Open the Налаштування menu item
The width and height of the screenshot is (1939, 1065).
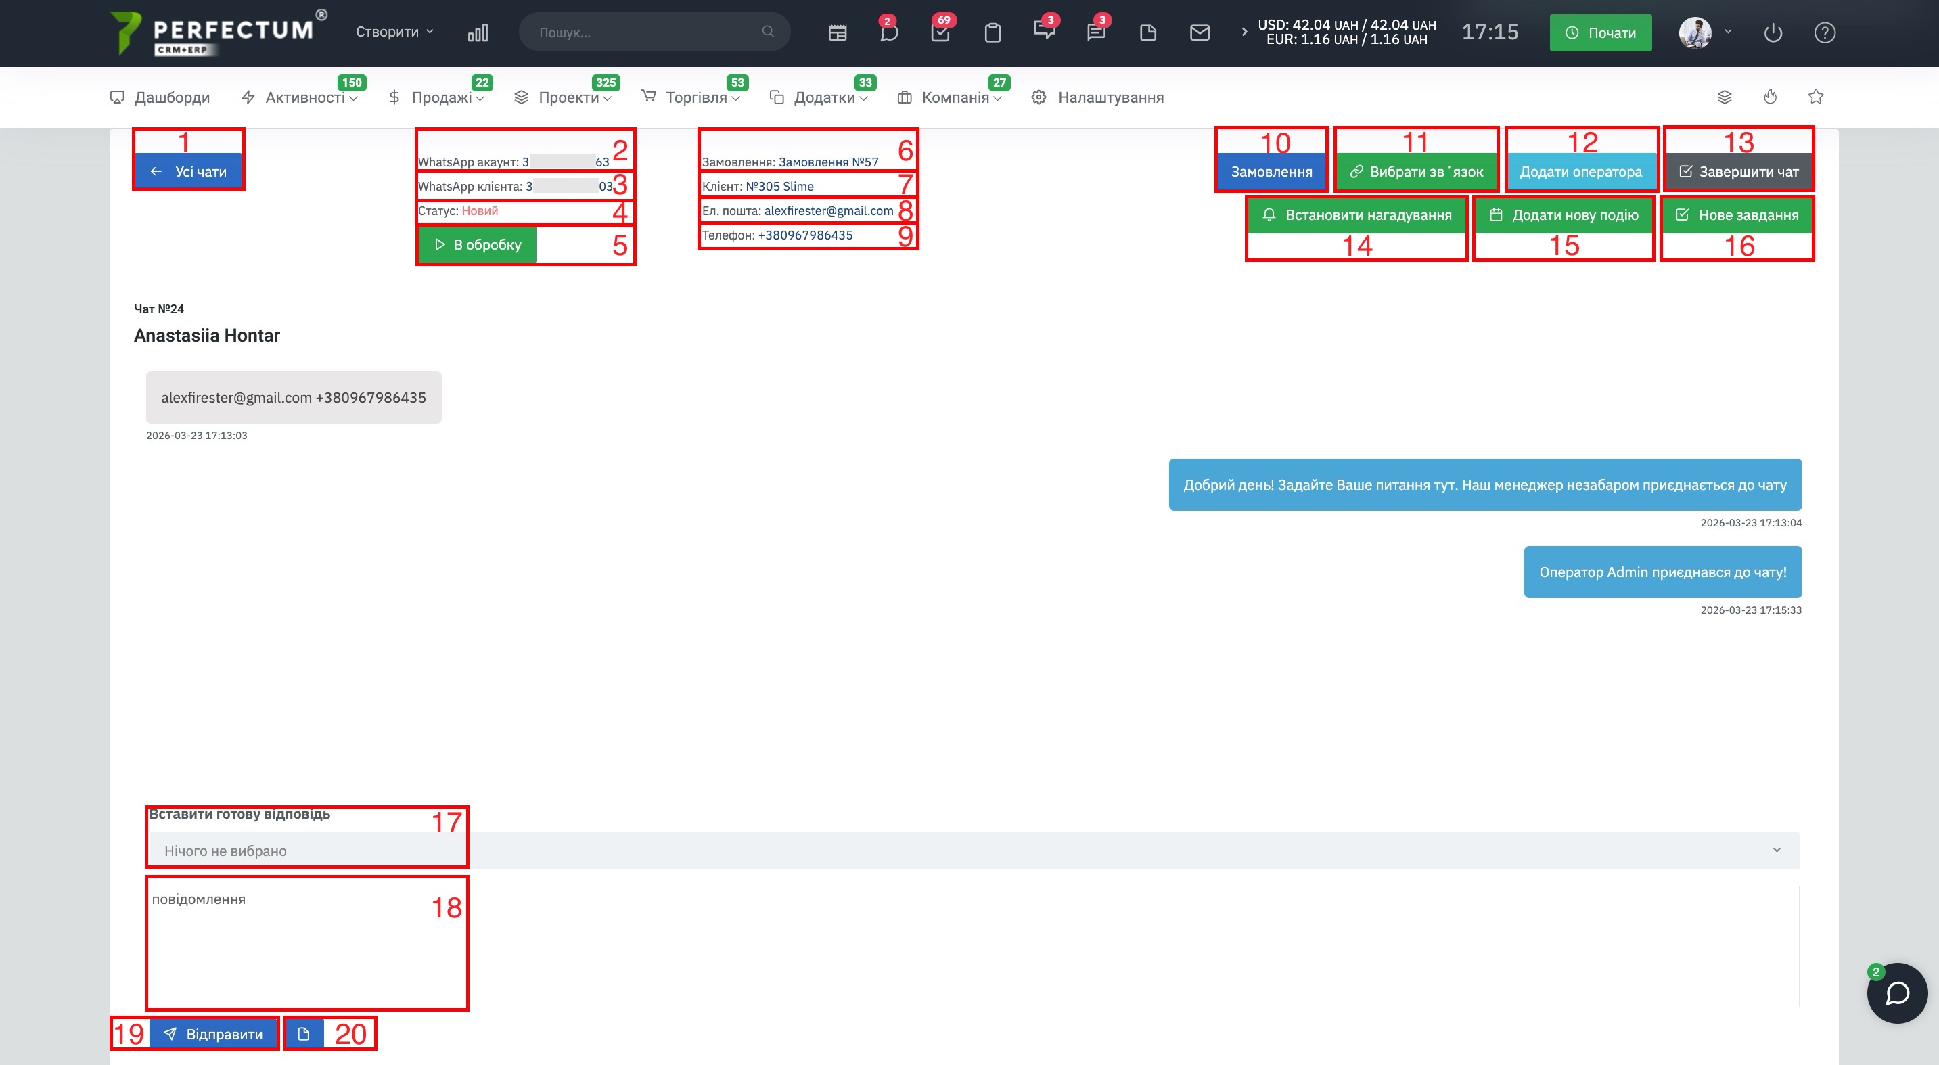[x=1110, y=97]
